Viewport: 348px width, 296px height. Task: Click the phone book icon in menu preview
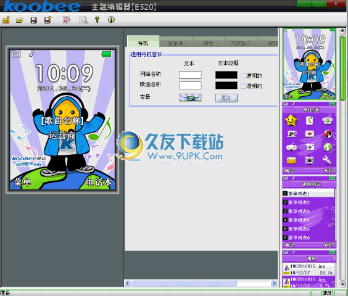point(309,120)
